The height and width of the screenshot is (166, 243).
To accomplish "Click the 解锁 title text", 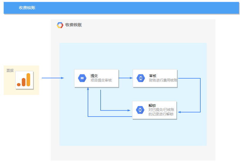I will point(152,106).
